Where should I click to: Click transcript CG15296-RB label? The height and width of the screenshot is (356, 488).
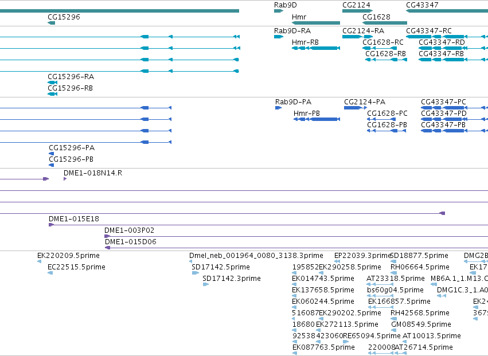click(71, 88)
